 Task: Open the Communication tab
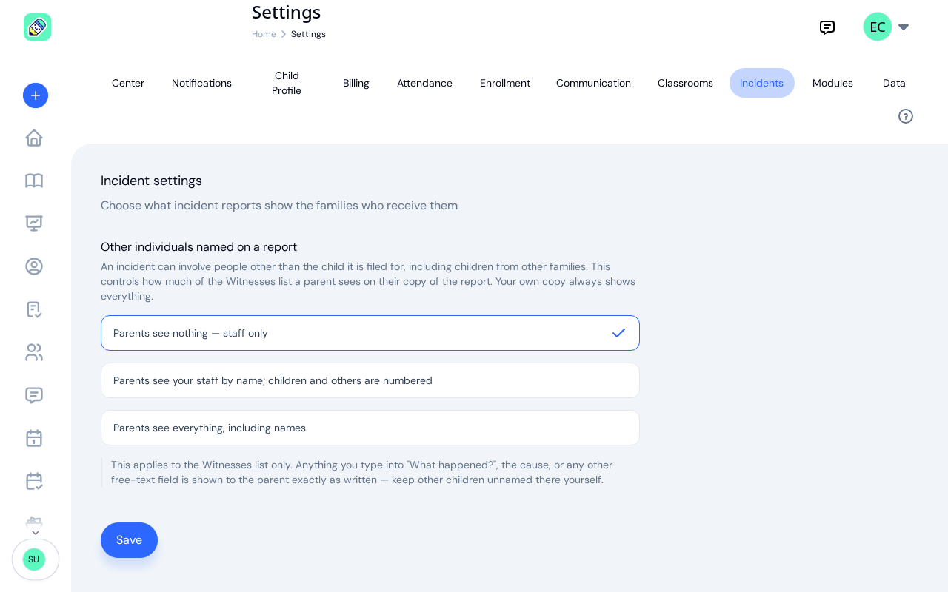coord(593,83)
